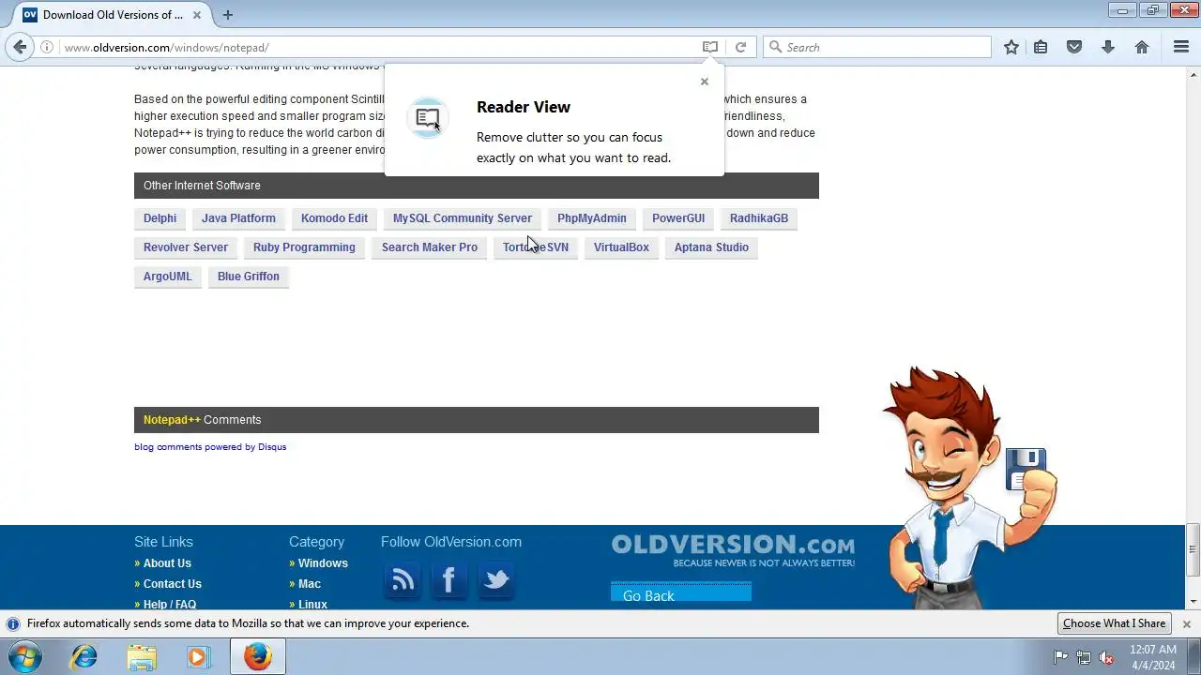Open the Downloads arrow panel
This screenshot has height=675, width=1201.
[x=1108, y=47]
